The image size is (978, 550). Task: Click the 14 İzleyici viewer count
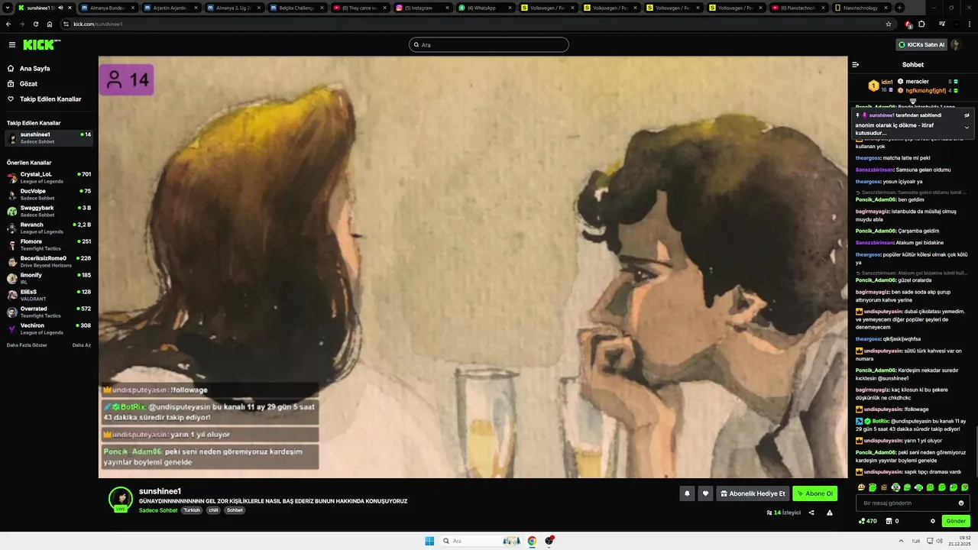click(x=784, y=513)
